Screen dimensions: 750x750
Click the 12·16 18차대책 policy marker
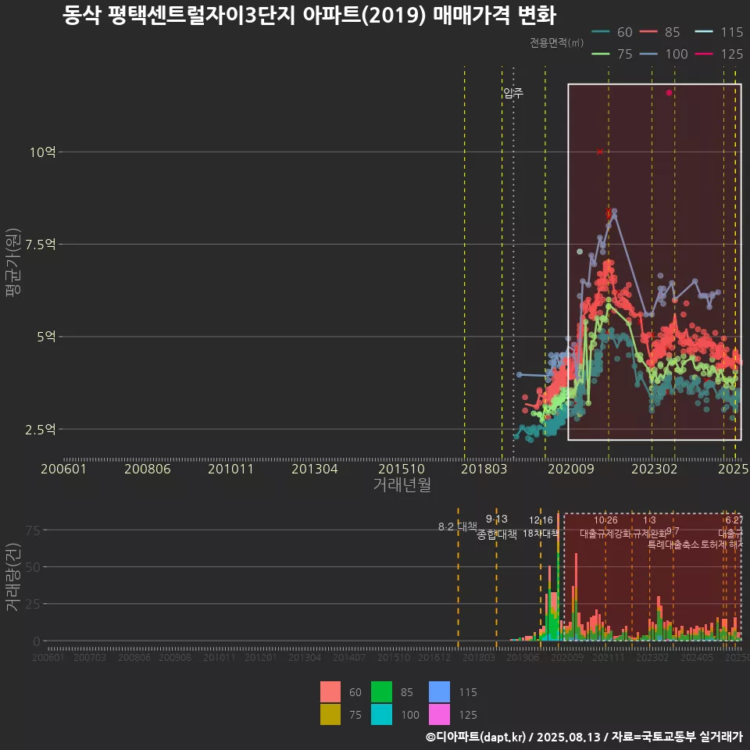541,527
